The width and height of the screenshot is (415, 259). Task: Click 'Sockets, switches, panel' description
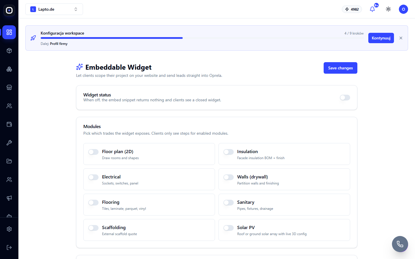[x=120, y=183]
